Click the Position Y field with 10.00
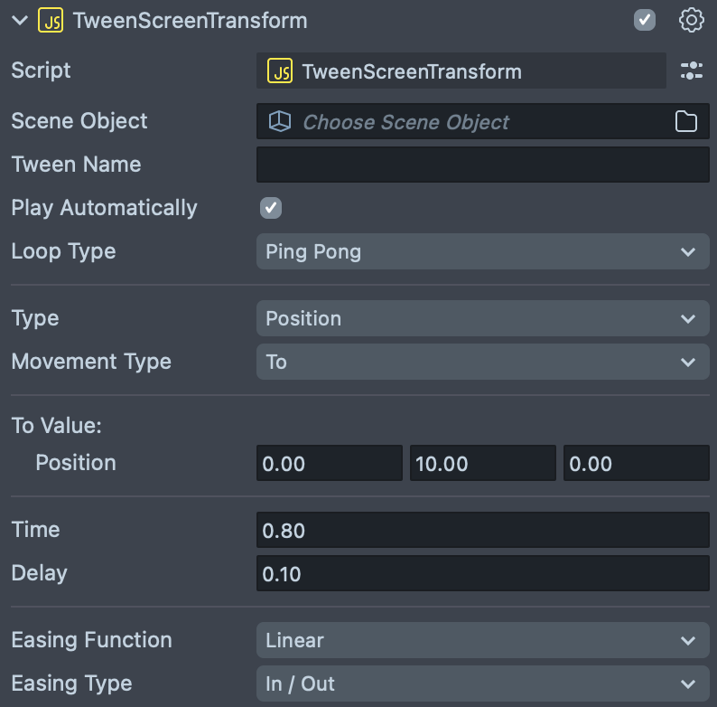 click(482, 464)
